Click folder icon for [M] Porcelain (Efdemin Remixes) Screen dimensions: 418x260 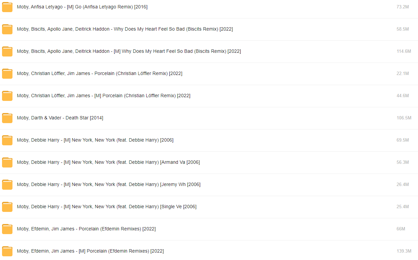7,251
